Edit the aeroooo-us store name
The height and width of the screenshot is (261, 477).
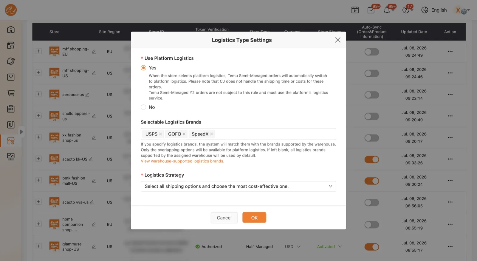[87, 95]
